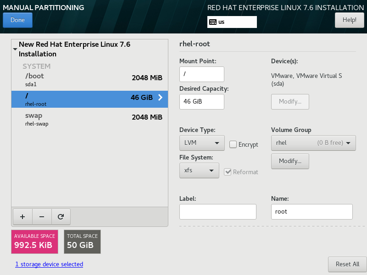Image resolution: width=367 pixels, height=275 pixels.
Task: Collapse the New Red Hat Enterprise Linux 7.6 Installation group
Action: click(x=15, y=49)
